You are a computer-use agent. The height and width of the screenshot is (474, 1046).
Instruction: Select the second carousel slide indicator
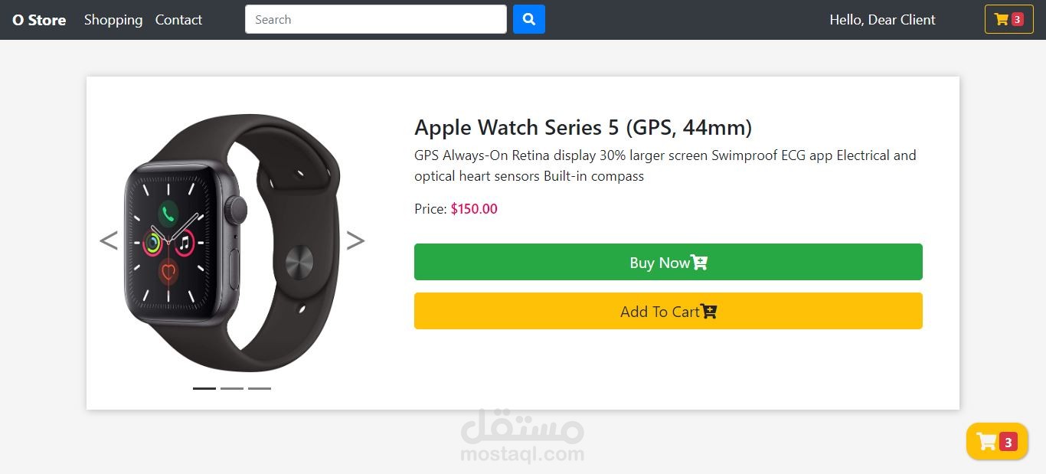pos(232,388)
